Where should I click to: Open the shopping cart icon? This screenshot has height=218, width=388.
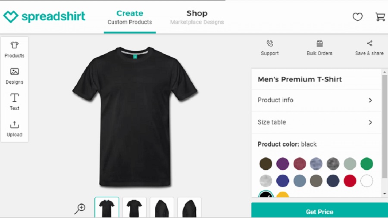[x=380, y=17]
